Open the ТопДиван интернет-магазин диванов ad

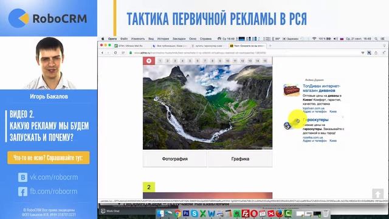pyautogui.click(x=322, y=88)
